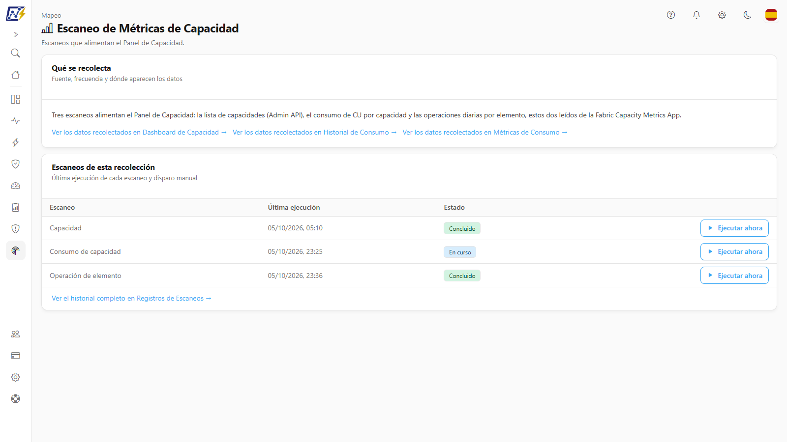Run the Capacidad scan now
Viewport: 787px width, 442px height.
coord(734,228)
